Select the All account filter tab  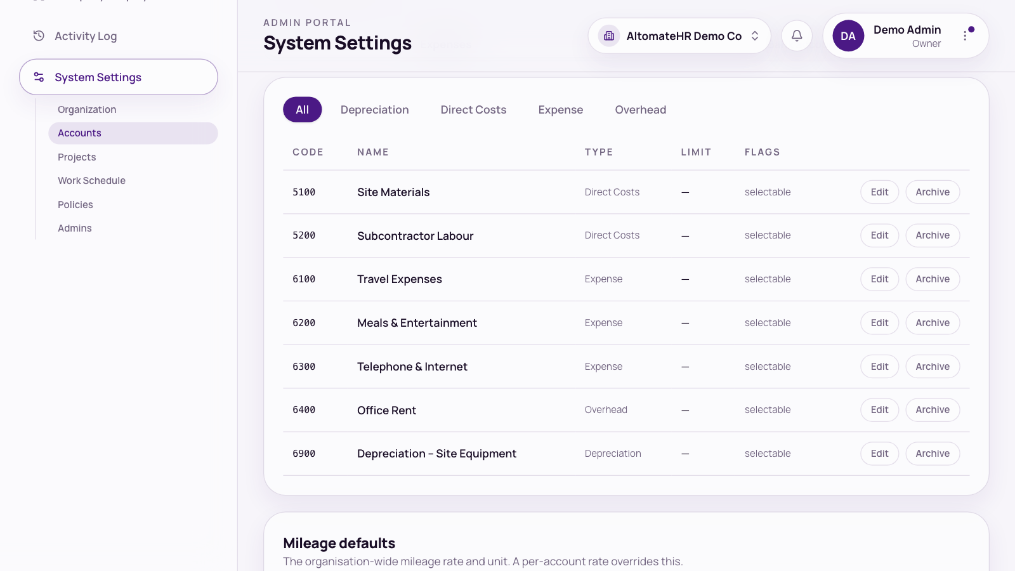pyautogui.click(x=303, y=110)
